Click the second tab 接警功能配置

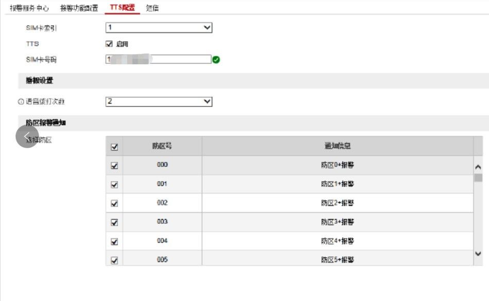pos(79,8)
